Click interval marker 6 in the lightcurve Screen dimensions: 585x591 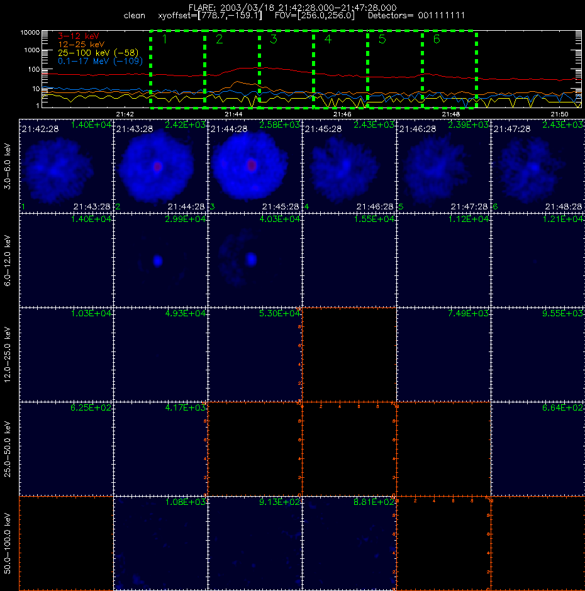point(437,39)
